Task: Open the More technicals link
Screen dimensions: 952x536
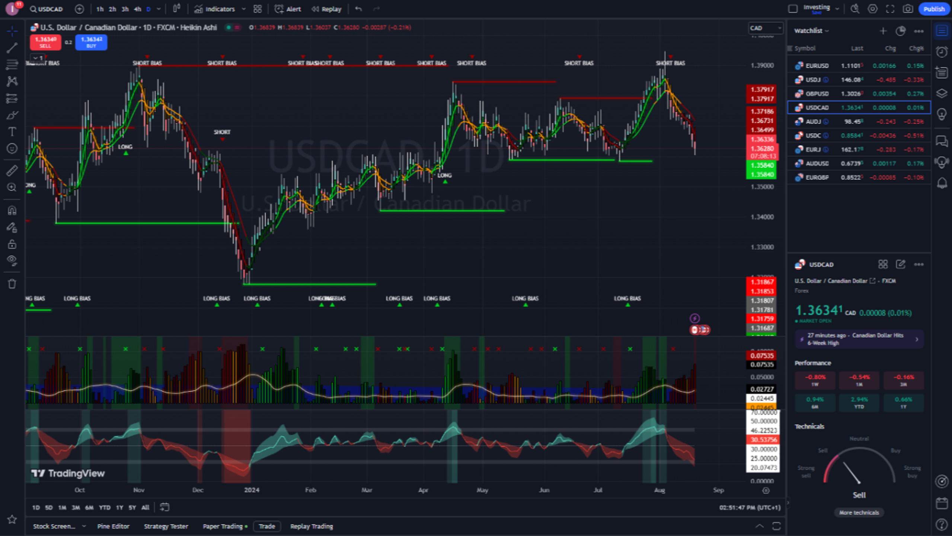Action: click(859, 513)
